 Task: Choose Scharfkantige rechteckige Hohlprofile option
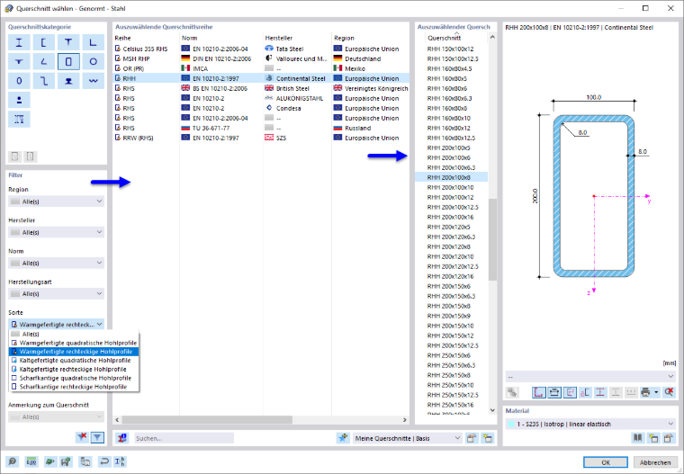point(74,387)
